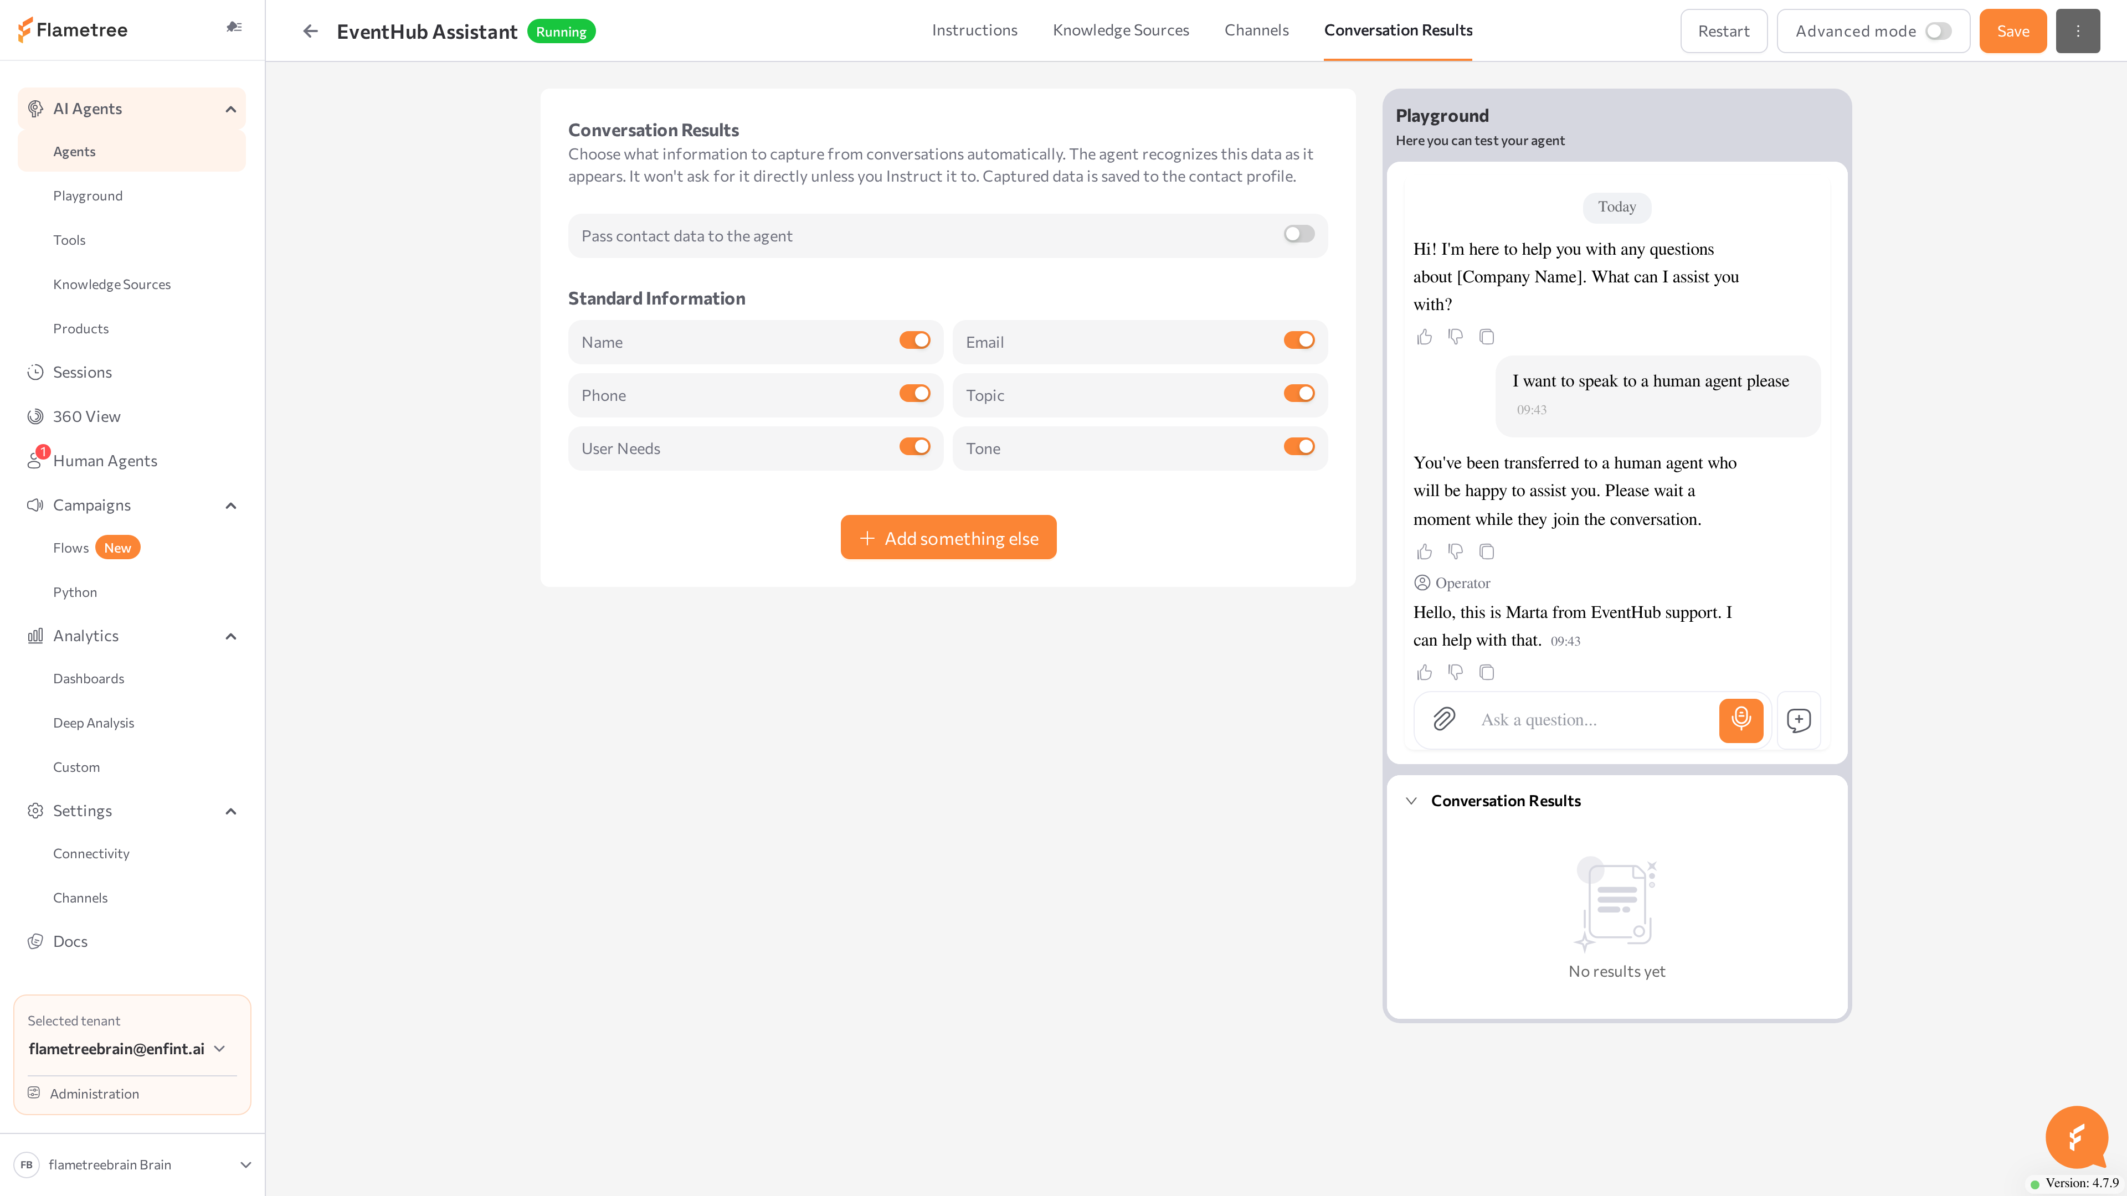Click the 360 View spiral icon
Screen dimensions: 2127x1196
[35, 417]
